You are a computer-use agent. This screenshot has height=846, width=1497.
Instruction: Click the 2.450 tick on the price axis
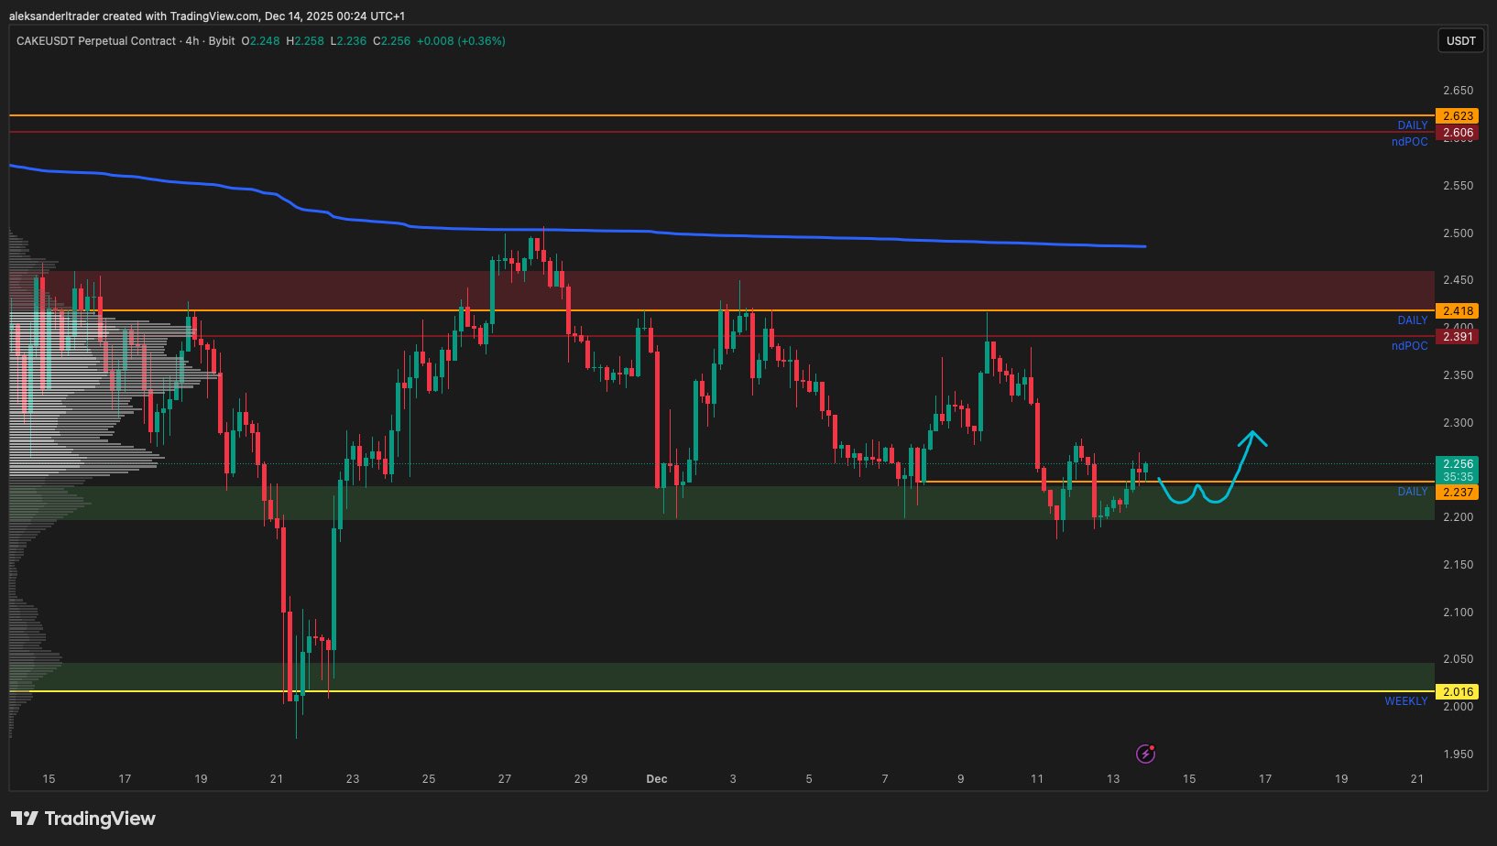coord(1458,280)
